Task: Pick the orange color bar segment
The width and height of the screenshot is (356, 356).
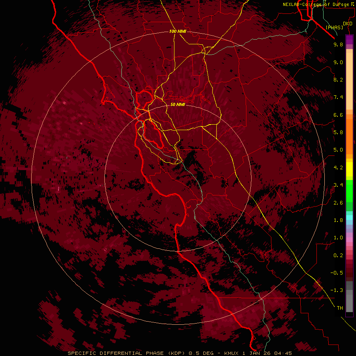Action: click(x=349, y=137)
